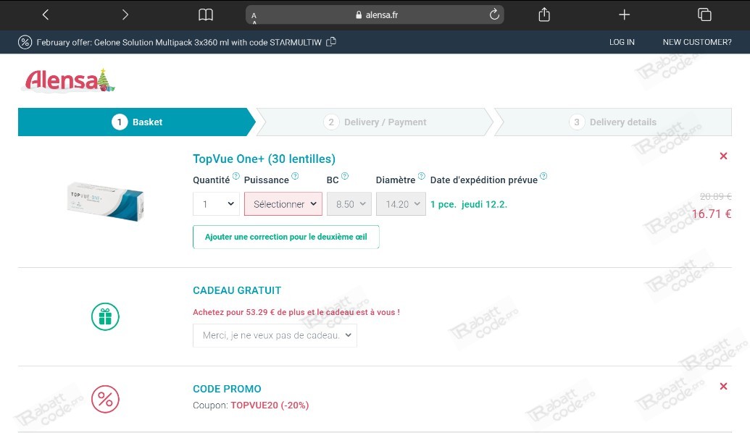The image size is (750, 433).
Task: Remove the TOPVUE20 coupon
Action: click(x=723, y=387)
